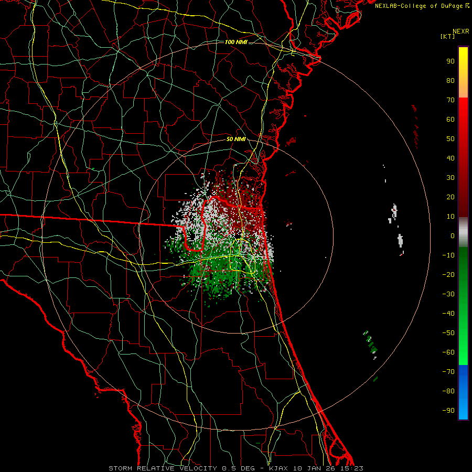Click the -30 value on the velocity scale
The height and width of the screenshot is (472, 472).
coord(448,294)
